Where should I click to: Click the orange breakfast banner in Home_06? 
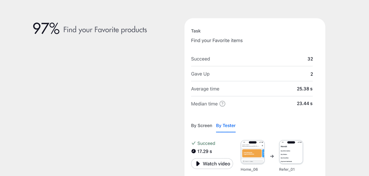click(x=252, y=153)
